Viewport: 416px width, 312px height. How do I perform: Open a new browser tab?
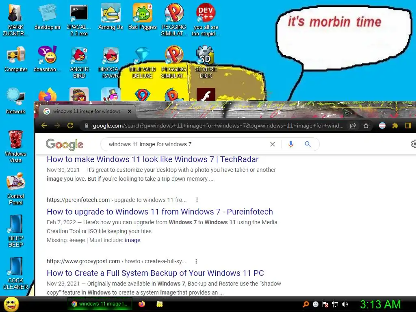145,111
